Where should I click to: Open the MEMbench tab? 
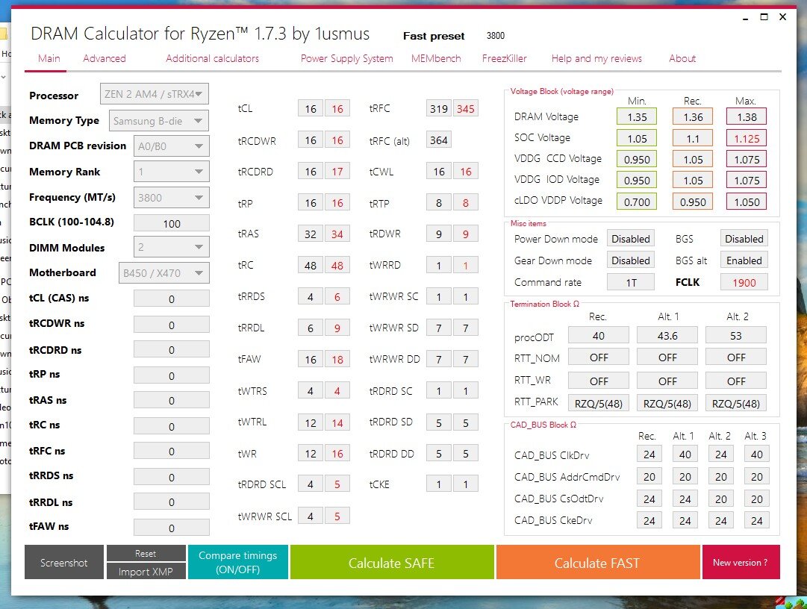point(436,59)
